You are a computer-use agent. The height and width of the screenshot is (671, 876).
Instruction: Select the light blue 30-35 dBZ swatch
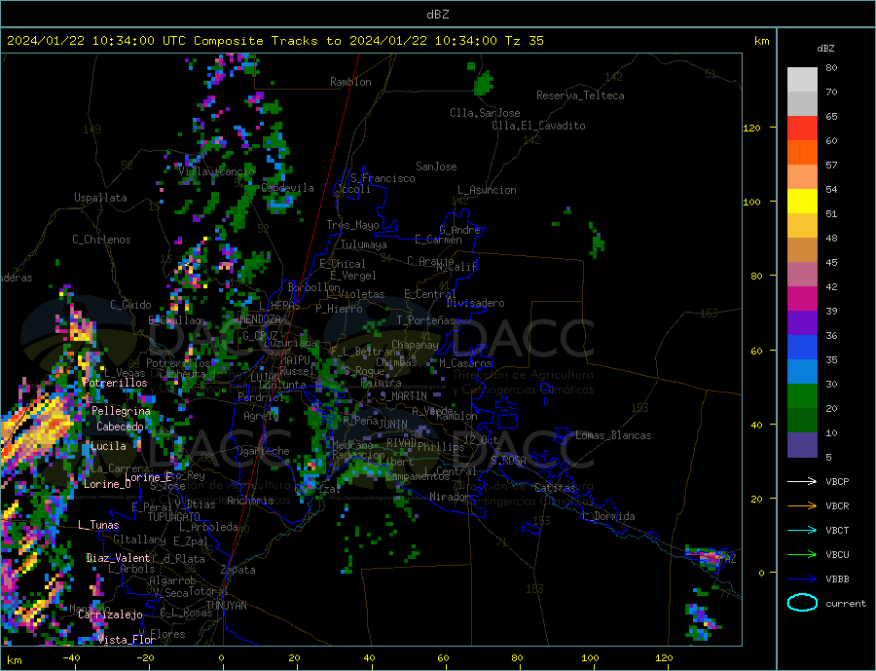coord(802,372)
